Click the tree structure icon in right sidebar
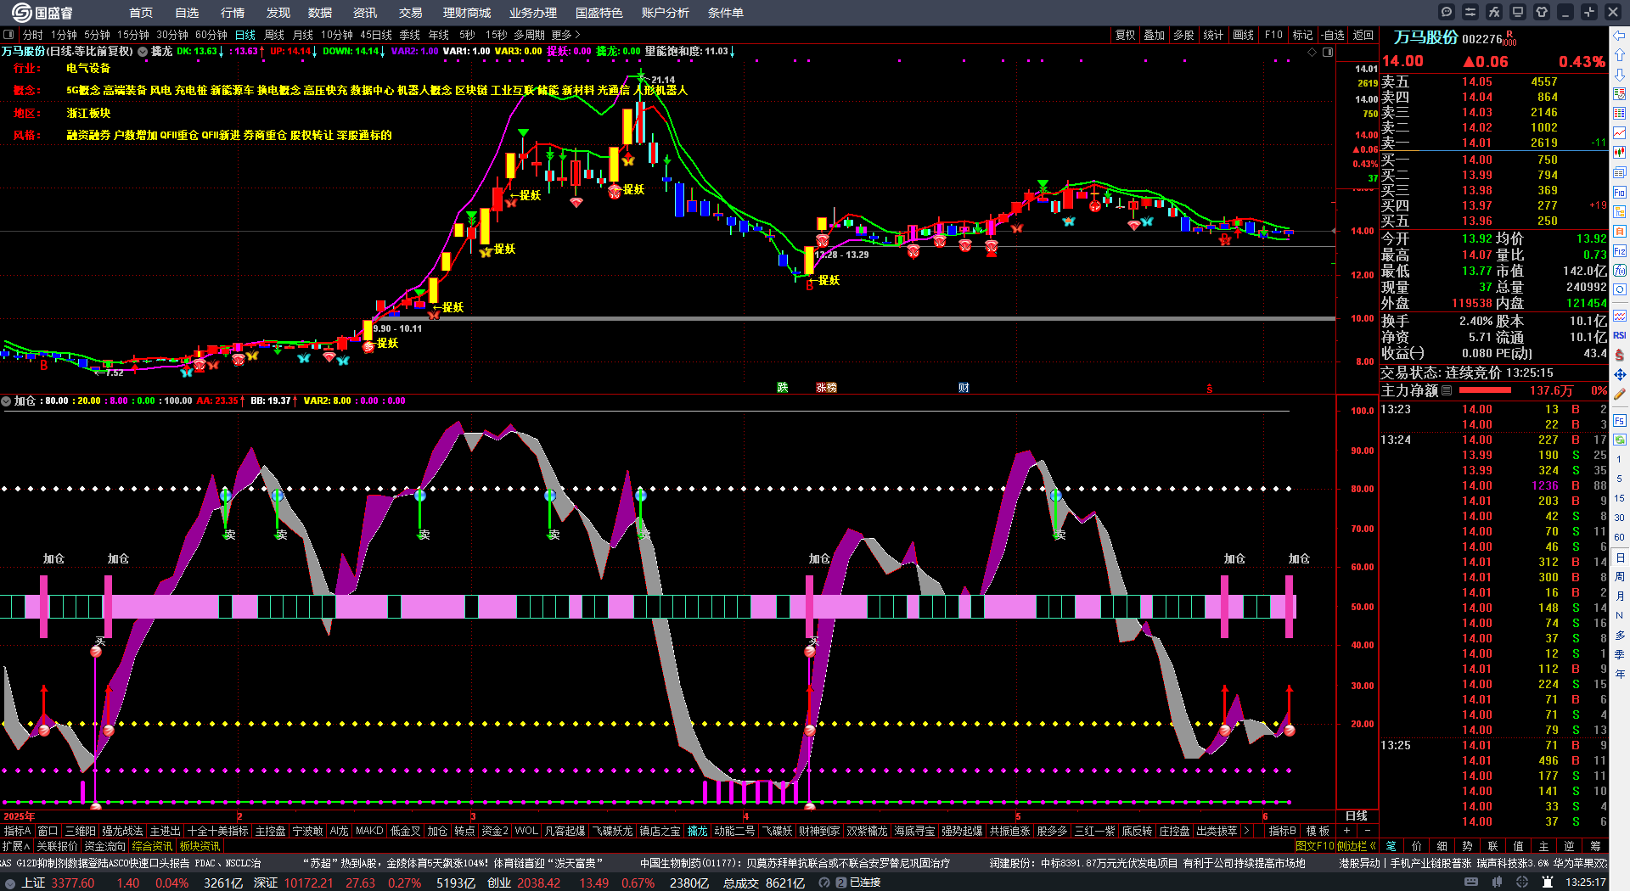This screenshot has height=891, width=1630. pyautogui.click(x=1620, y=212)
